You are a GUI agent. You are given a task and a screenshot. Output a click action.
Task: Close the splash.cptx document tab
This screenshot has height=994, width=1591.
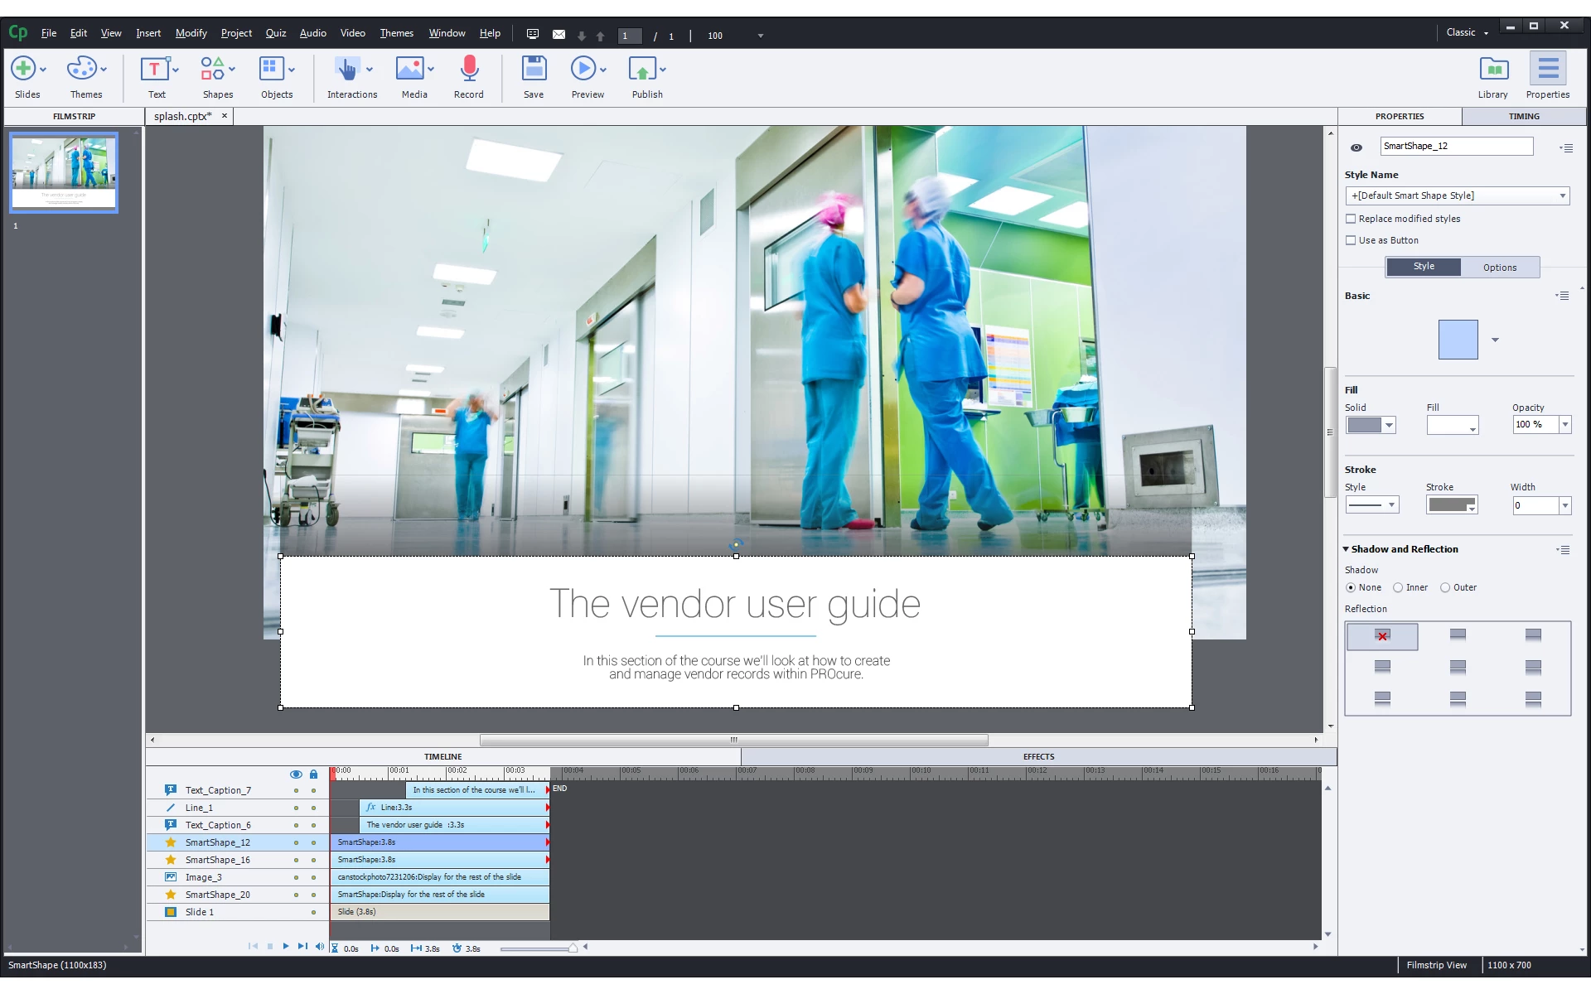(224, 116)
